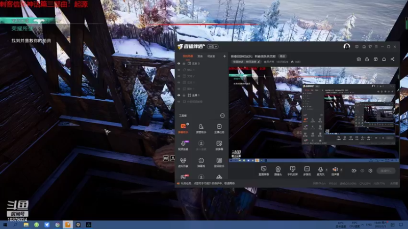Expand the speaker volume dropdown arrow
408x229 pixels.
point(341,170)
